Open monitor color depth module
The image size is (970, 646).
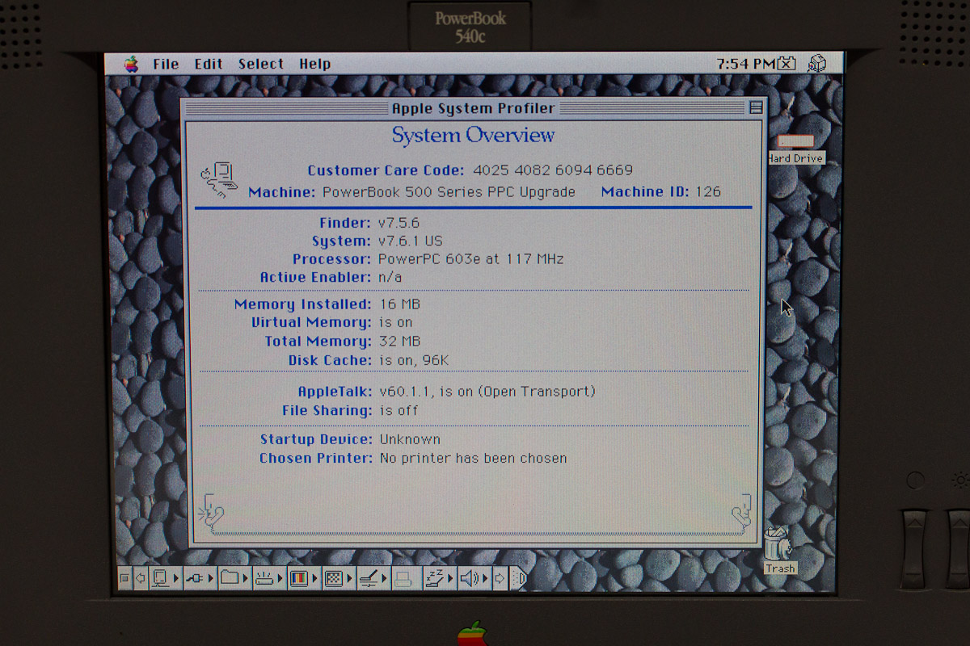pyautogui.click(x=300, y=578)
